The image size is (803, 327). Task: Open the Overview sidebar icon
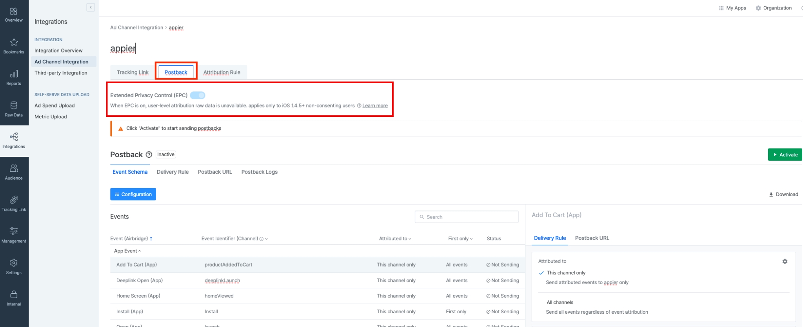14,11
